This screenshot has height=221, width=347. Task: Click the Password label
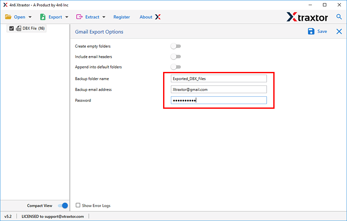pyautogui.click(x=83, y=101)
